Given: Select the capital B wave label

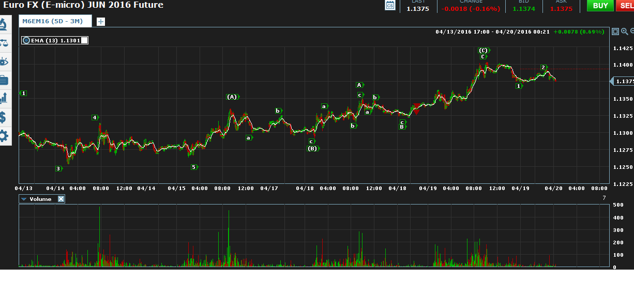Looking at the screenshot, I should tap(402, 127).
